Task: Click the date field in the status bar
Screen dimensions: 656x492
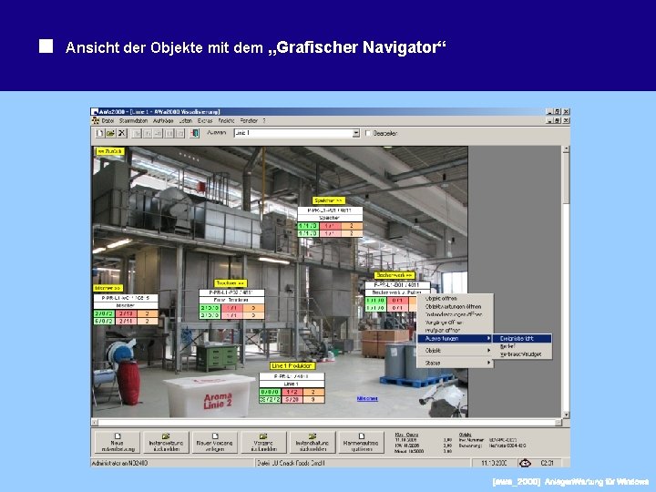Action: pyautogui.click(x=494, y=463)
